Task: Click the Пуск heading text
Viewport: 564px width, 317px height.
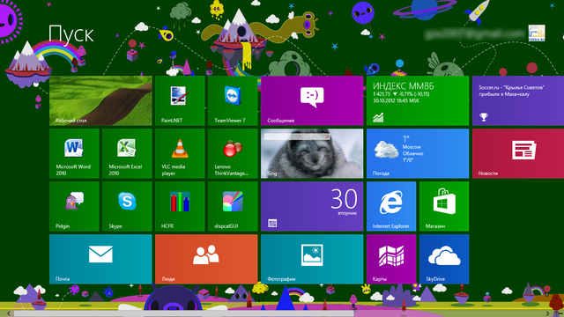Action: [71, 34]
